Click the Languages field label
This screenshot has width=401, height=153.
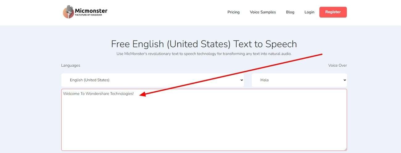click(71, 65)
